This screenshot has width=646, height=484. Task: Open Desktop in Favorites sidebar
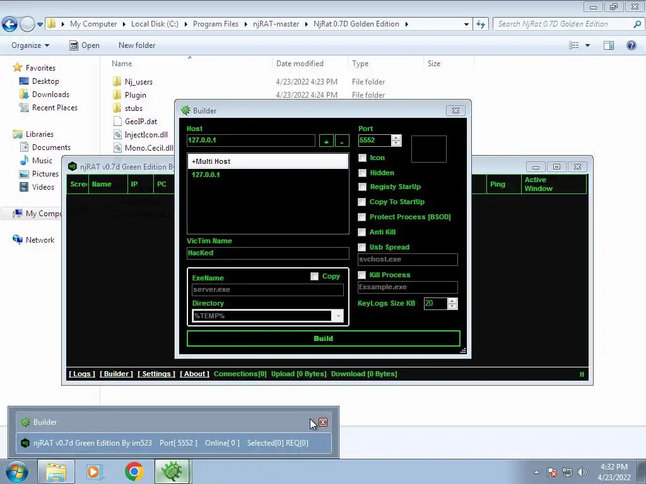point(45,81)
